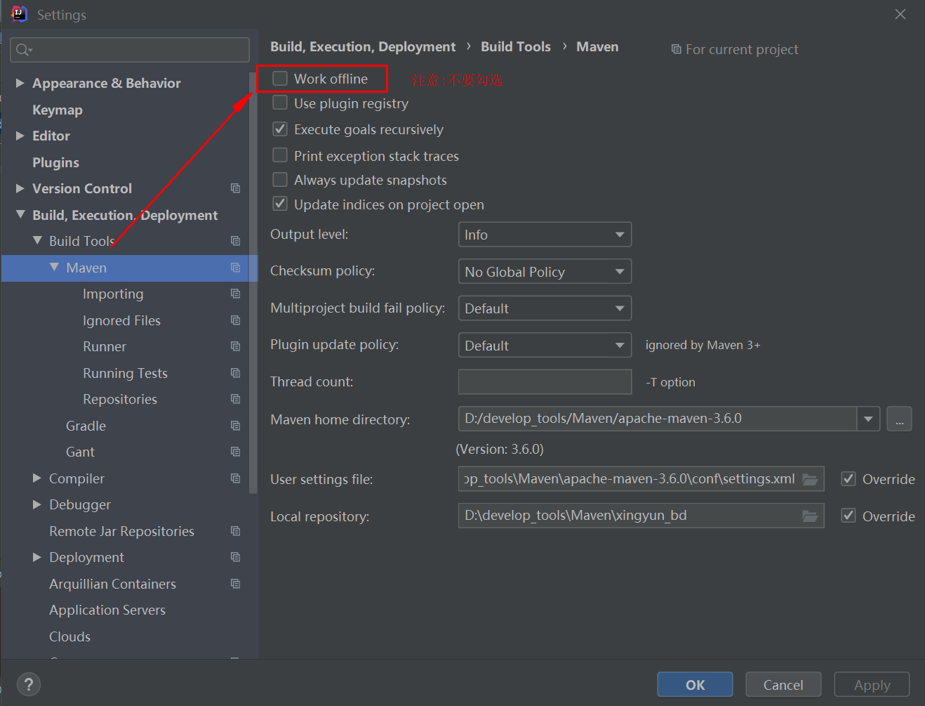Open the Output level dropdown
The height and width of the screenshot is (706, 925).
coord(545,234)
